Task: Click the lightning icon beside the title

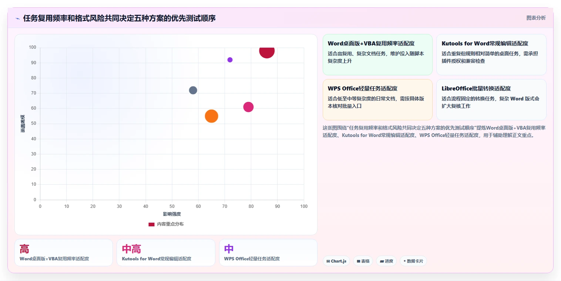Action: click(x=17, y=18)
